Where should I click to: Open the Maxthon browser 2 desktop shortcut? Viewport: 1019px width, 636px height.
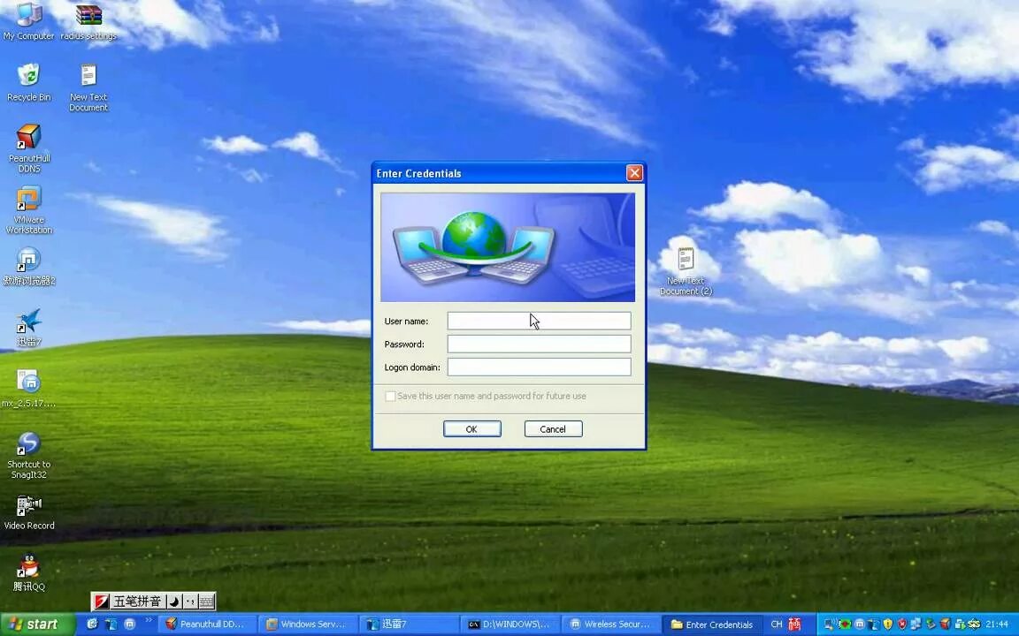coord(28,267)
